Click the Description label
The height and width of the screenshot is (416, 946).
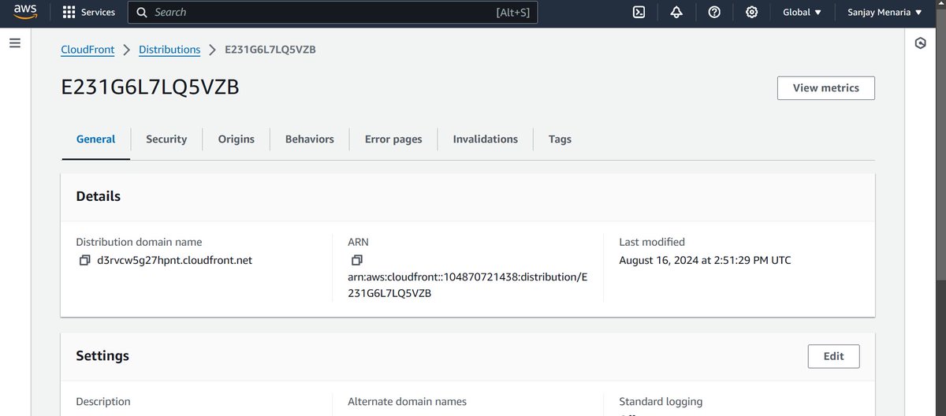click(x=103, y=402)
